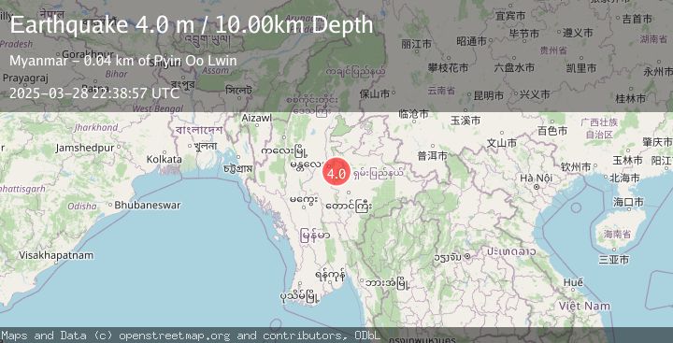Click the 钦州市 city label
This screenshot has width=673, height=343.
pos(576,167)
